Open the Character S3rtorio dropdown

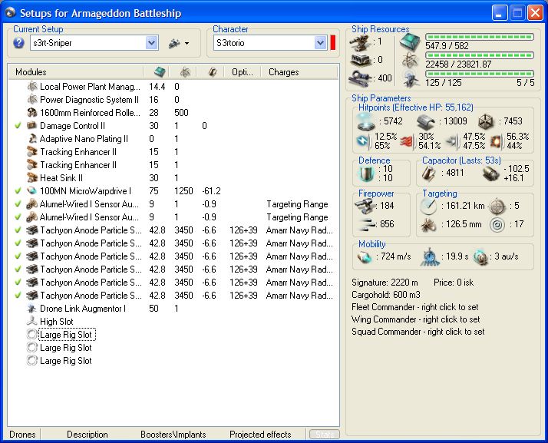pyautogui.click(x=320, y=44)
